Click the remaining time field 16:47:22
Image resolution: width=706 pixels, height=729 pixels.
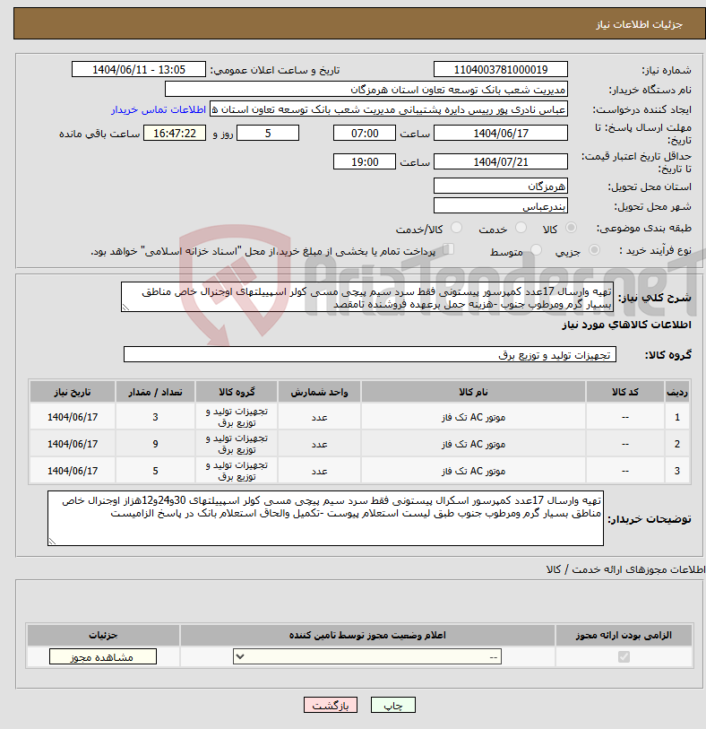[x=175, y=134]
